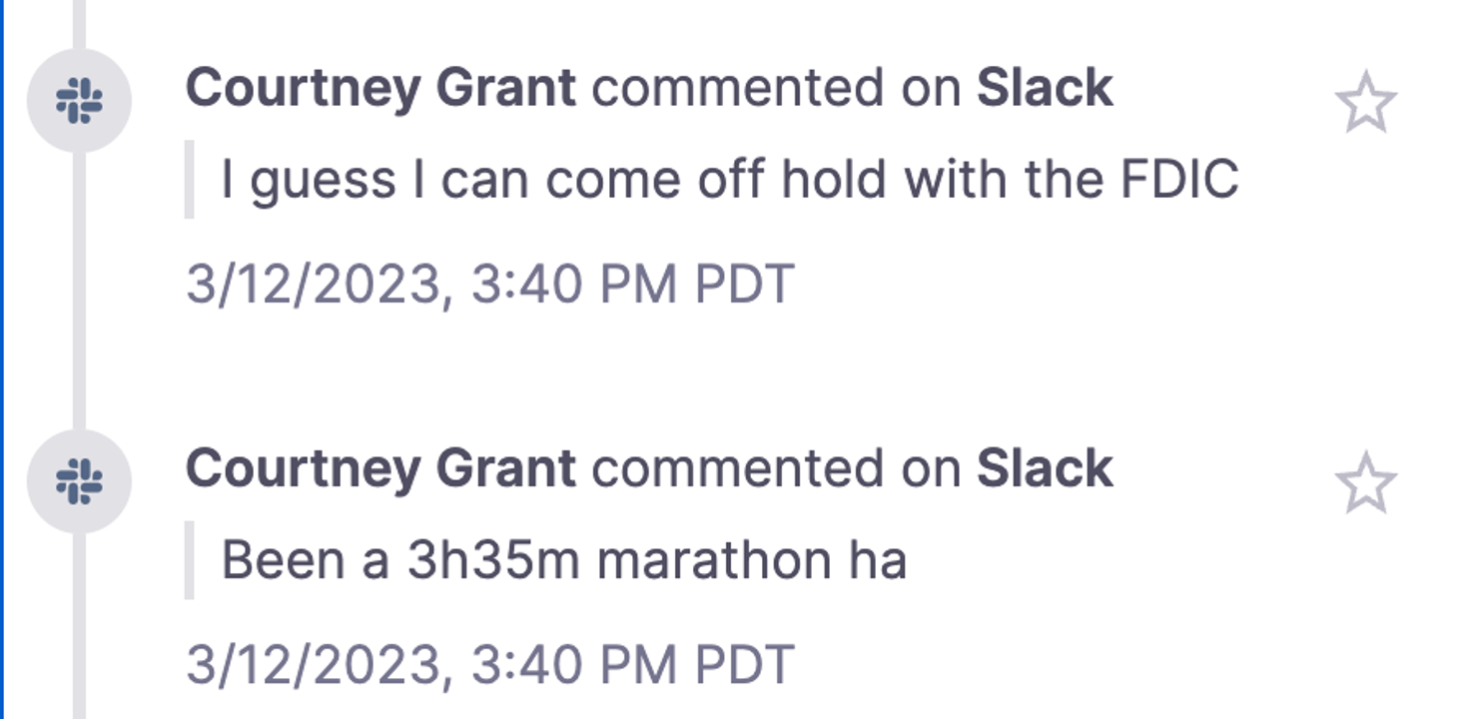Screen dimensions: 1484x719
Task: Click the quote bar beside the marathon message
Action: (189, 560)
